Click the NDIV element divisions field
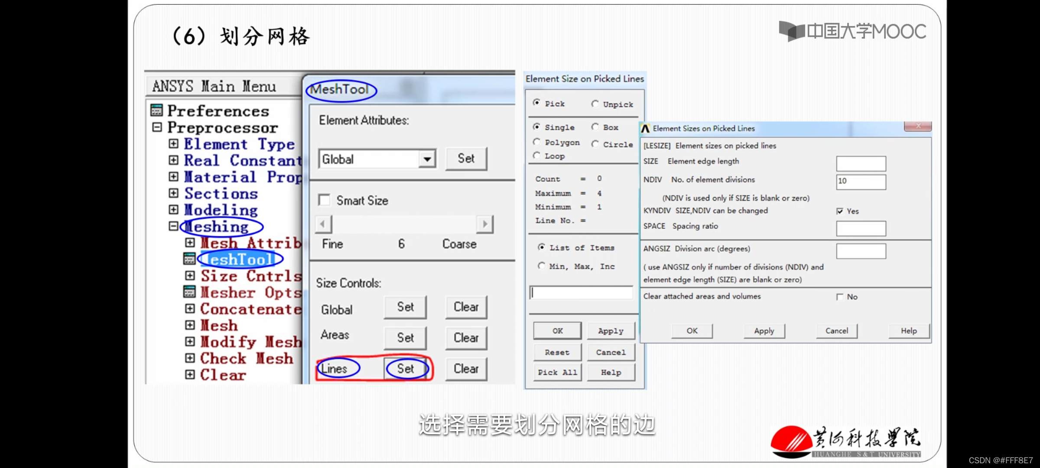The width and height of the screenshot is (1040, 468). pyautogui.click(x=861, y=182)
